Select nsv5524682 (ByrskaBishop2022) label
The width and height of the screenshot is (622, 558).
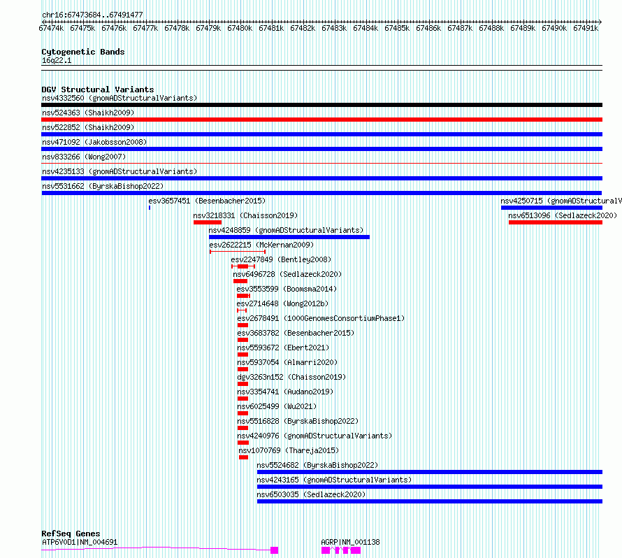pos(317,465)
